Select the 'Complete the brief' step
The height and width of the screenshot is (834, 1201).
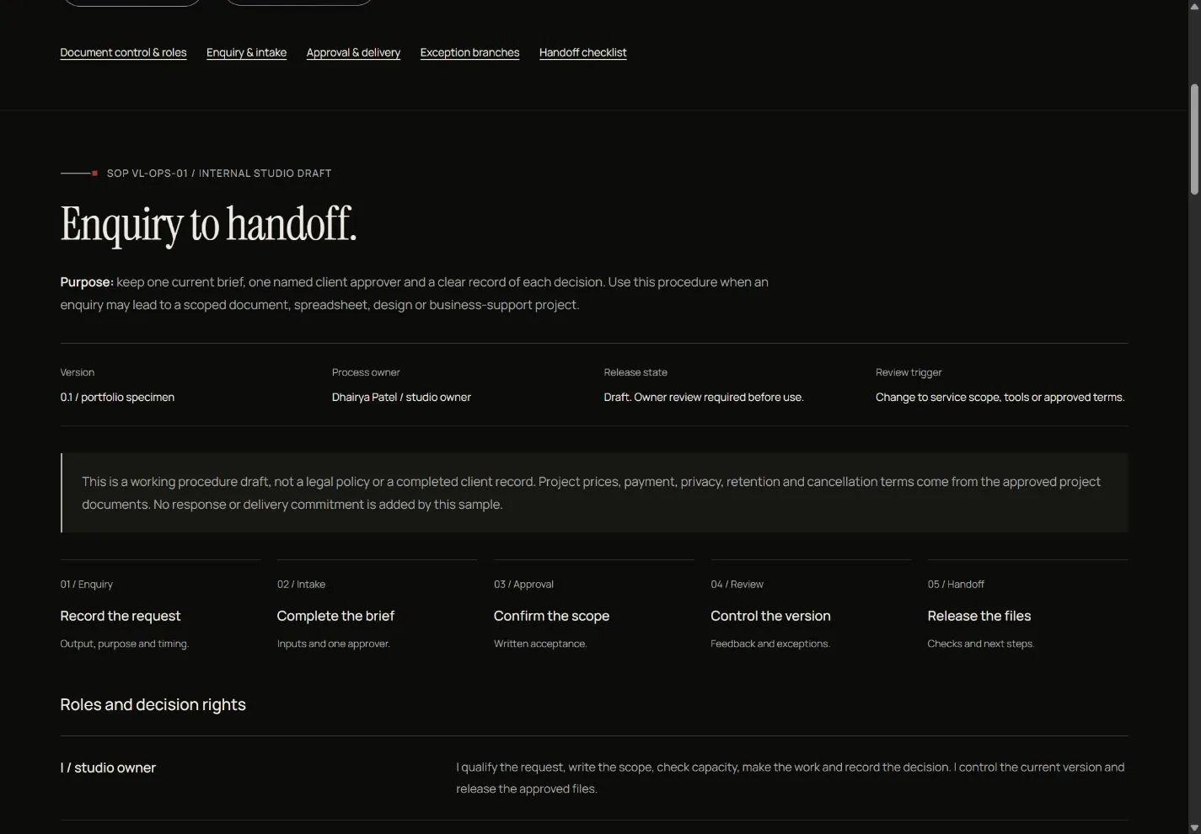click(x=335, y=616)
